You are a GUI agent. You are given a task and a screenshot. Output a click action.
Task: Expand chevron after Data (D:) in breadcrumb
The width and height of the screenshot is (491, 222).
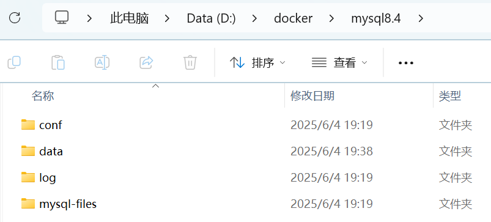coord(254,18)
